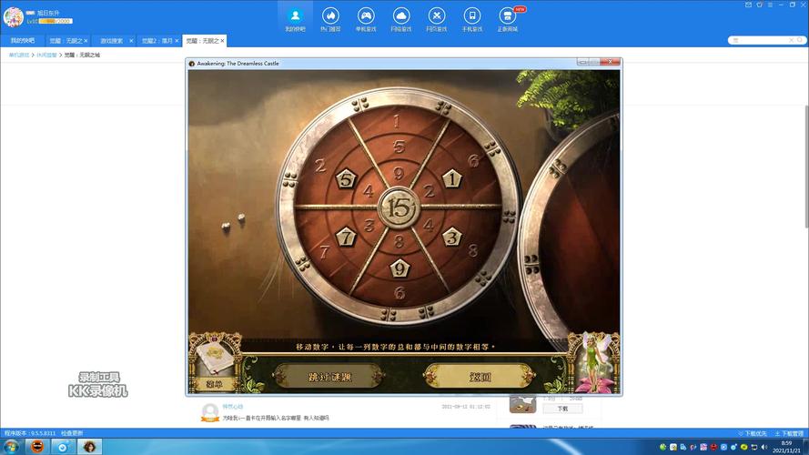Image resolution: width=809 pixels, height=455 pixels.
Task: Open 下载管理 in the status bar
Action: 789,433
